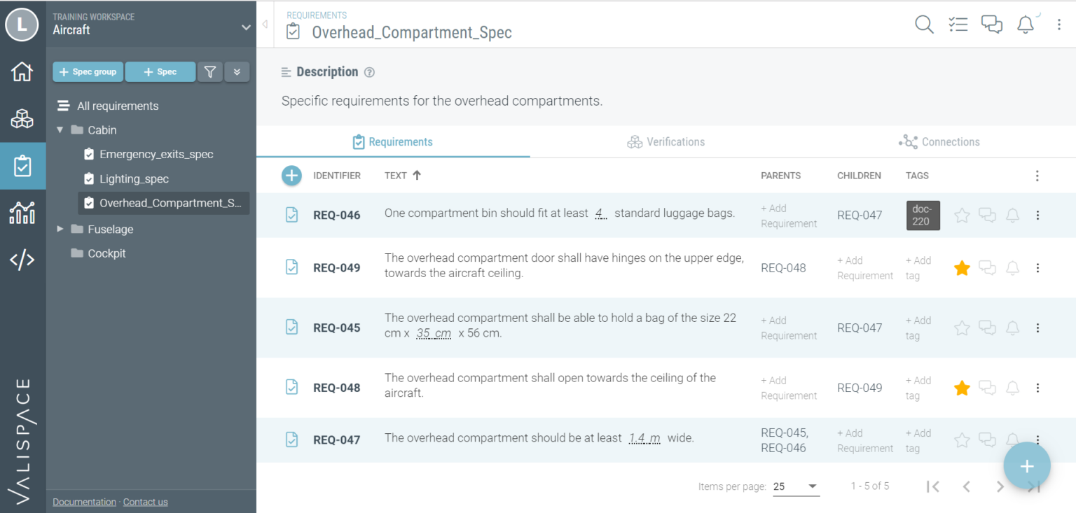This screenshot has width=1076, height=513.
Task: Select the Analyses chart icon in the sidebar
Action: [x=22, y=213]
